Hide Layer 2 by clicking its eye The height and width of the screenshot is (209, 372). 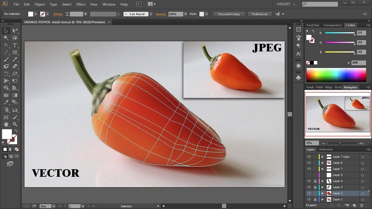click(x=309, y=193)
